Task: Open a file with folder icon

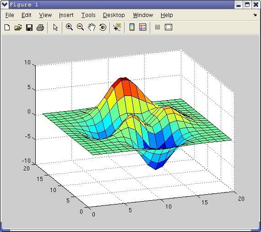Action: (18, 27)
